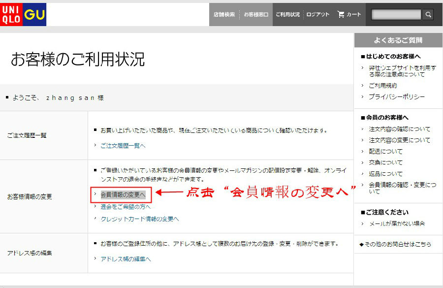Open 店舗検索 in top navigation
443x288 pixels.
(224, 15)
